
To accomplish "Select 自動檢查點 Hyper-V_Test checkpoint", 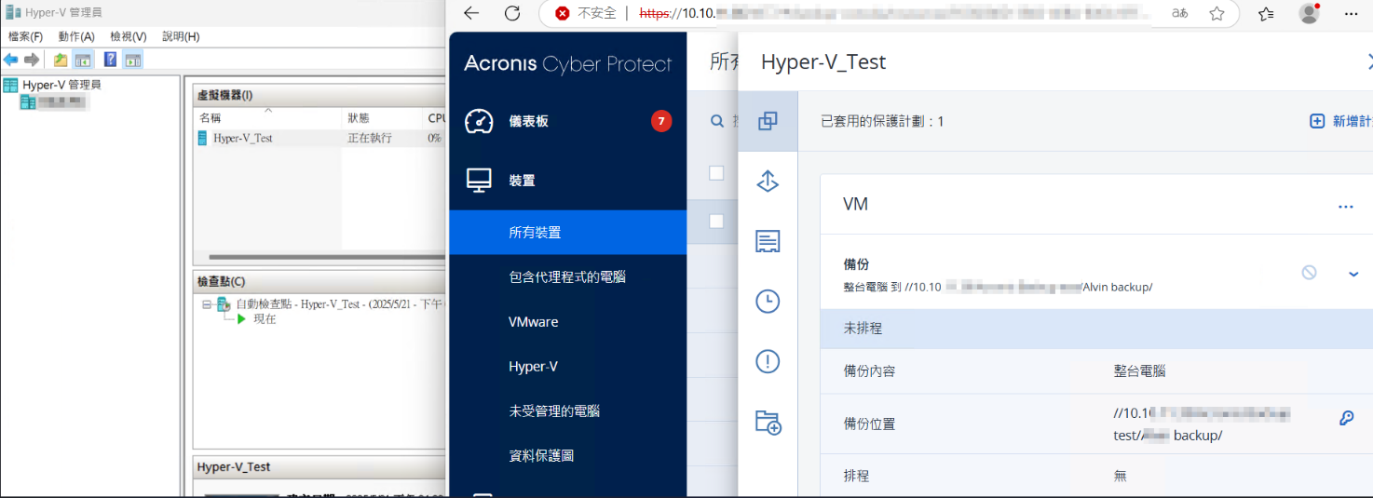I will (340, 304).
